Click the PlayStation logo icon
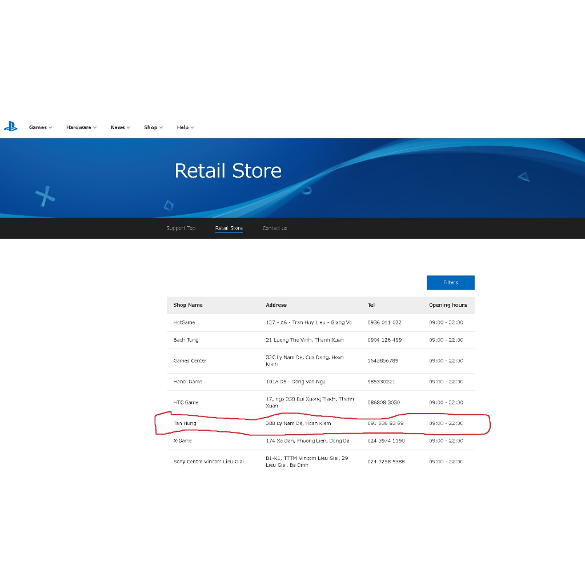This screenshot has height=585, width=585. pyautogui.click(x=10, y=127)
